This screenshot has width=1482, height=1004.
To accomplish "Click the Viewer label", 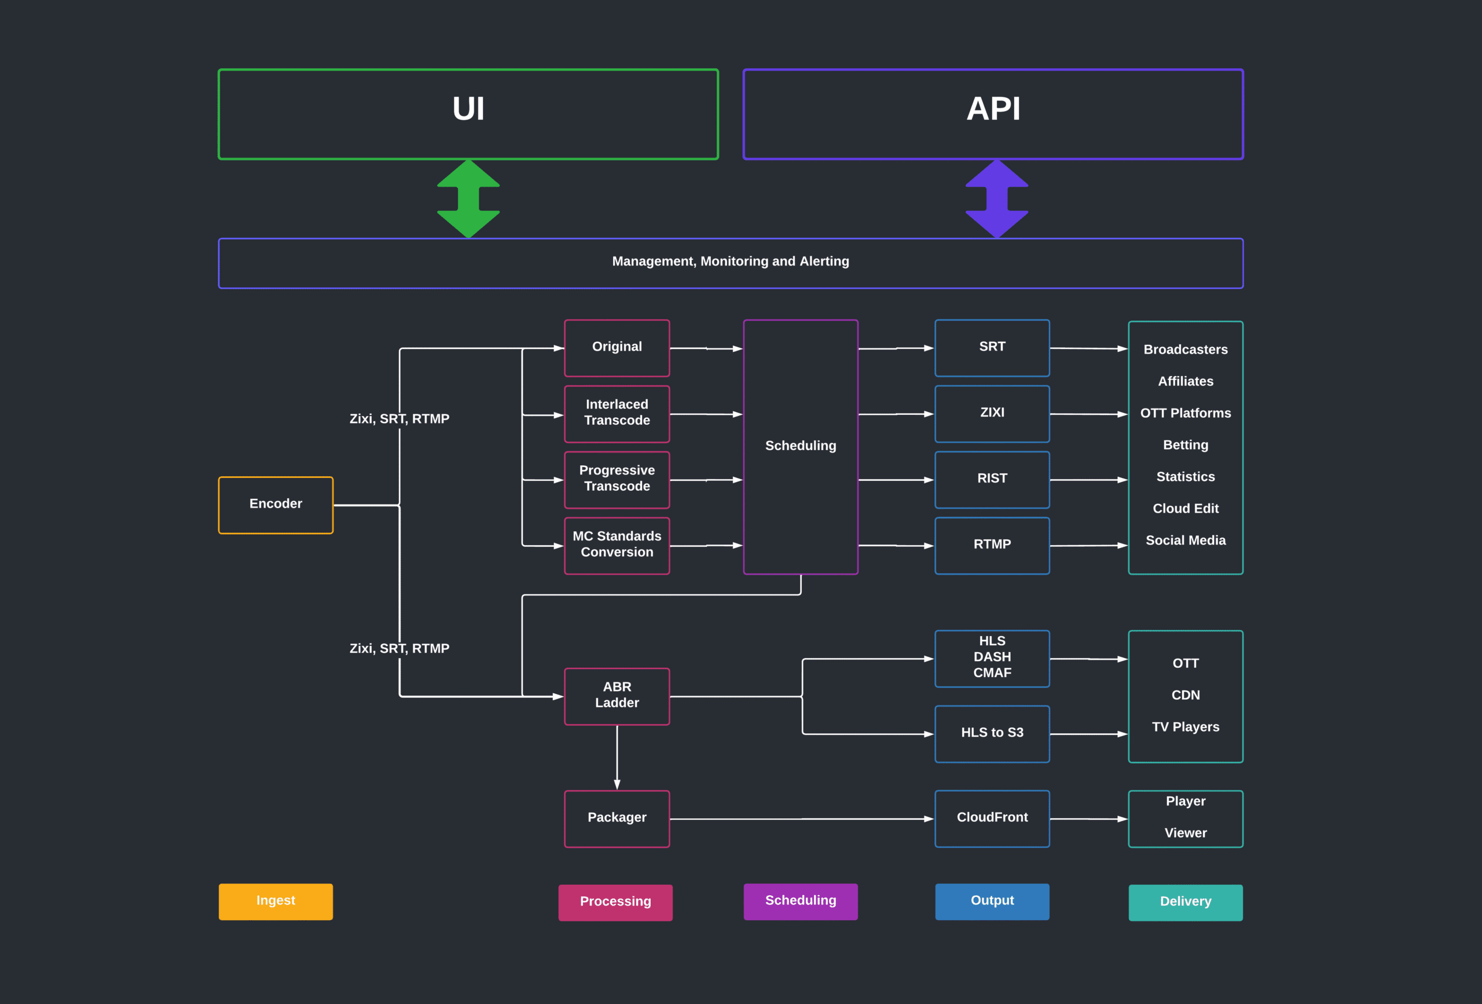I will (x=1186, y=833).
